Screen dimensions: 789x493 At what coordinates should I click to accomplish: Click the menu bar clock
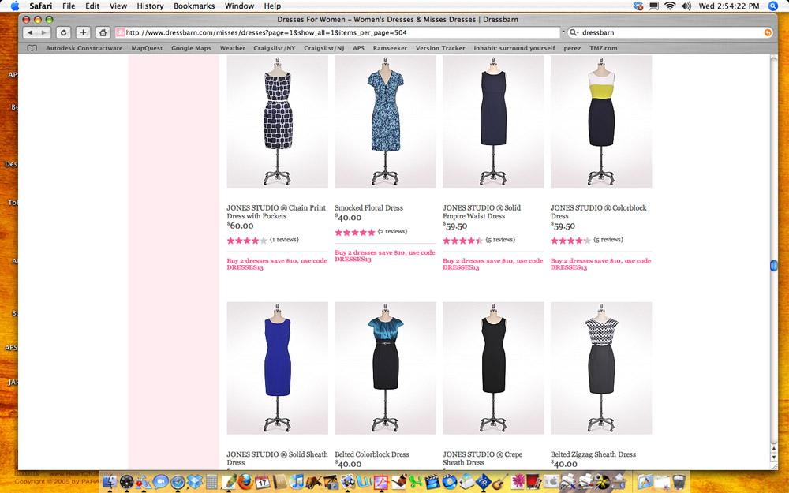(x=728, y=6)
